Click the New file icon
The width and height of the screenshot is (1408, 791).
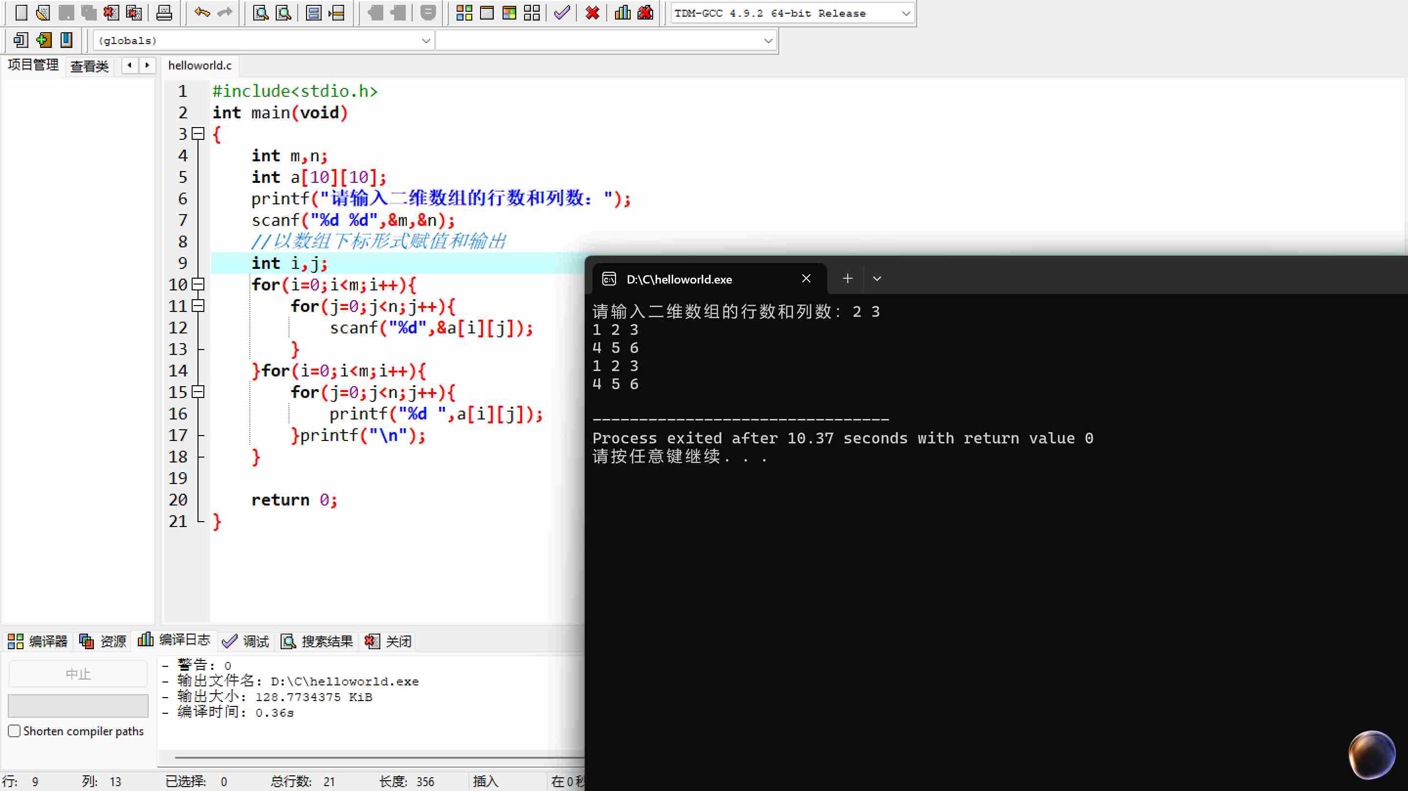(21, 12)
